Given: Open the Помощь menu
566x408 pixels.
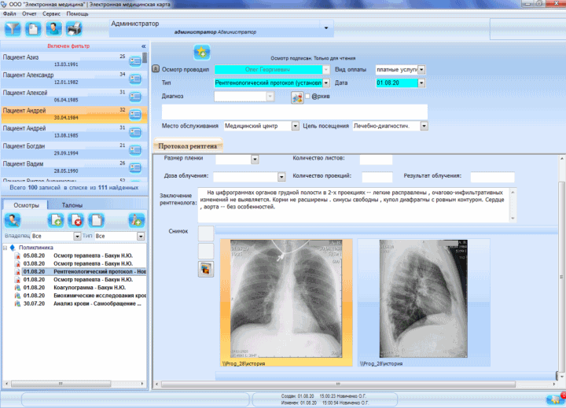Looking at the screenshot, I should pos(77,13).
